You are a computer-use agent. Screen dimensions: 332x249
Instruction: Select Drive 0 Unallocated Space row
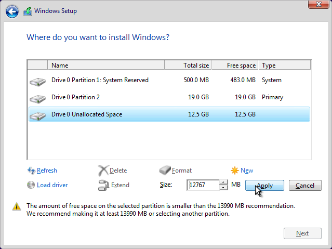(169, 114)
